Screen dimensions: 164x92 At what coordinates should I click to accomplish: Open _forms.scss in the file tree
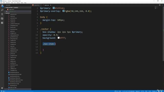pyautogui.click(x=13, y=27)
